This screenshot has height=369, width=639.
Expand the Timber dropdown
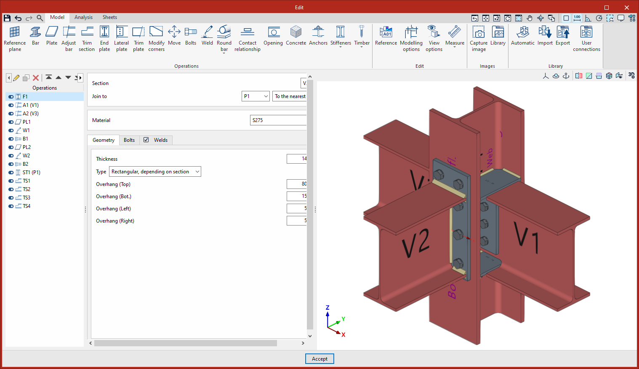[362, 47]
